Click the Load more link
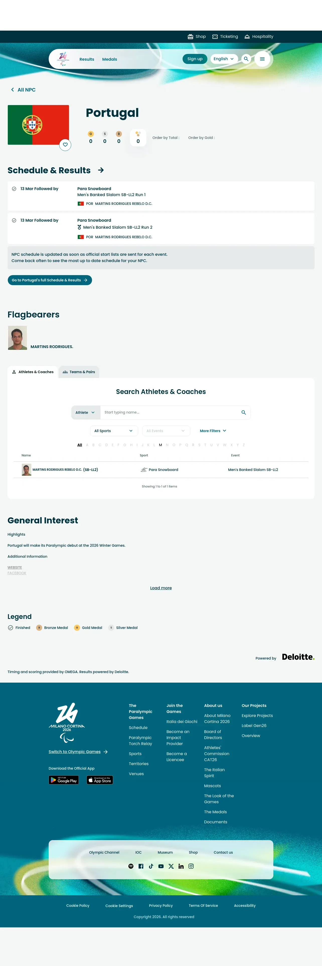Image resolution: width=322 pixels, height=966 pixels. [x=161, y=588]
